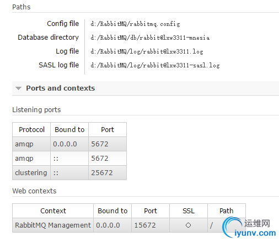Select the Config file path text

coord(135,24)
